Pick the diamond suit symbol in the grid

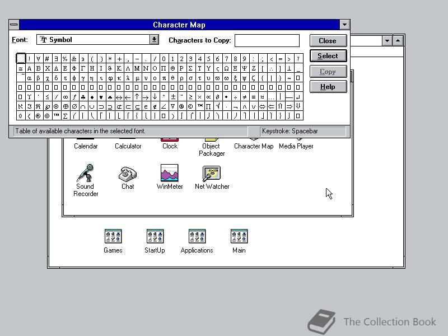pyautogui.click(x=92, y=97)
